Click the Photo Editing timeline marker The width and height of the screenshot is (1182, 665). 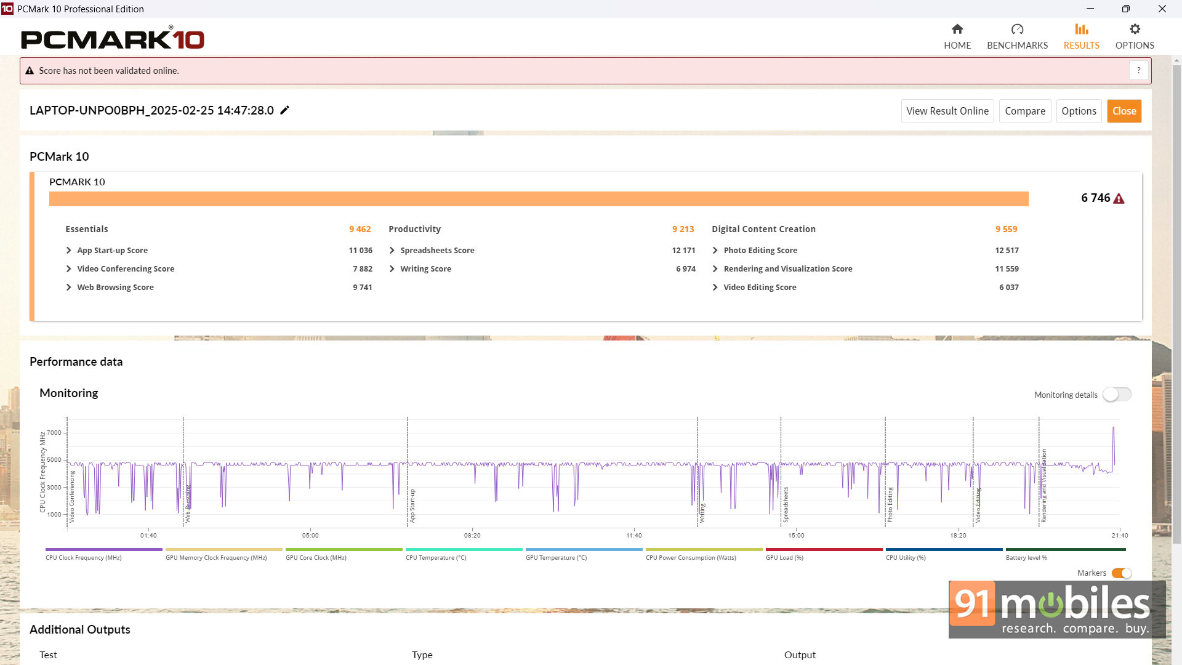890,505
